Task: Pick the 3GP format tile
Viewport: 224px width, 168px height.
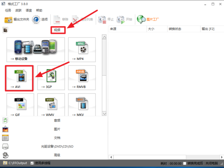Action: pos(51,78)
